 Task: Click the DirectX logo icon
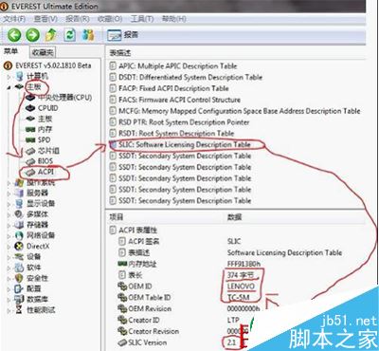click(x=20, y=246)
